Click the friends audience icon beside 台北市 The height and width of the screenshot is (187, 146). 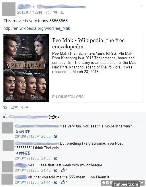[x=62, y=12]
